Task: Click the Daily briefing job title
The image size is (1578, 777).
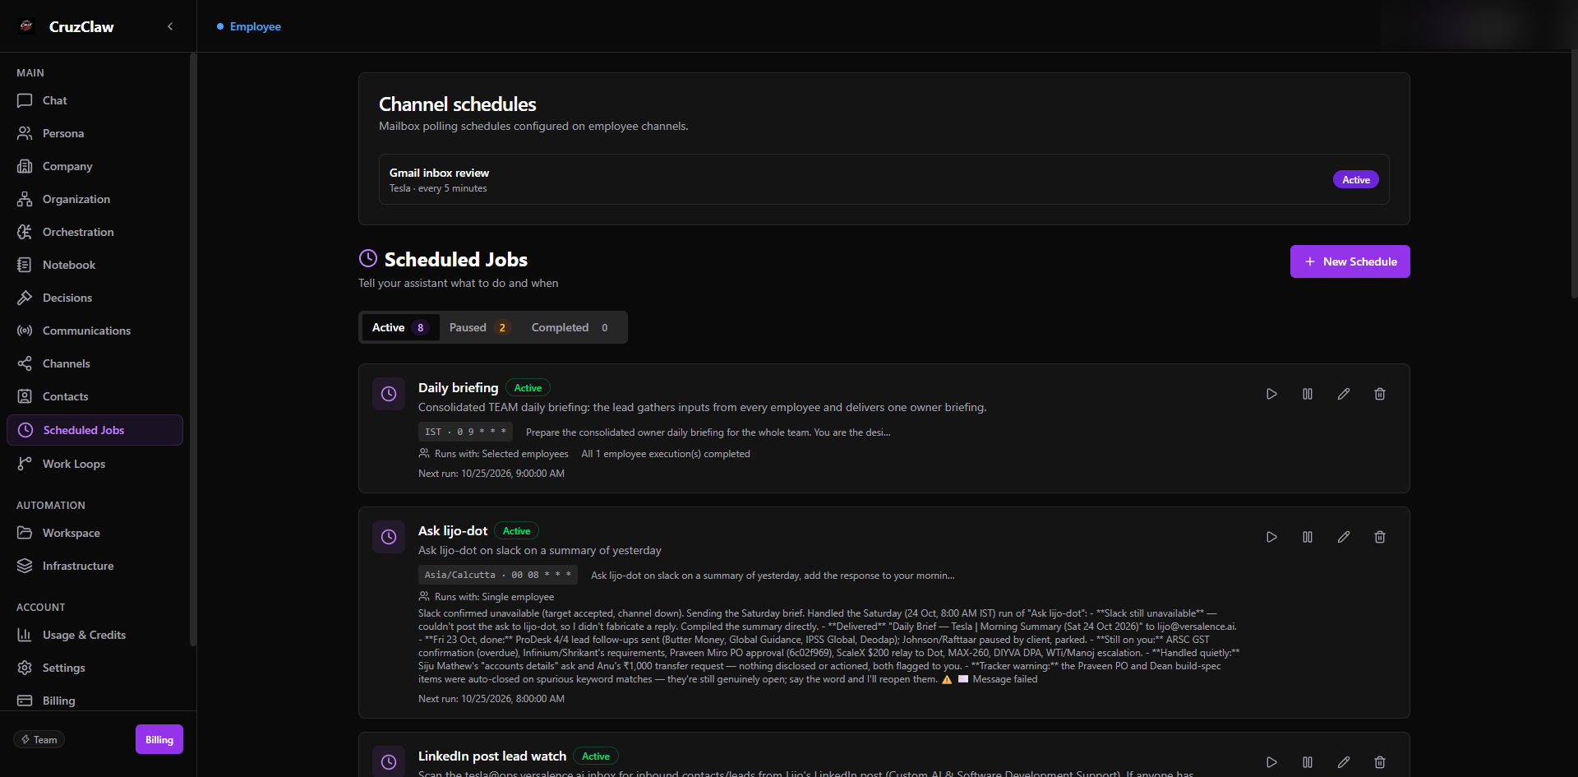Action: click(x=458, y=387)
